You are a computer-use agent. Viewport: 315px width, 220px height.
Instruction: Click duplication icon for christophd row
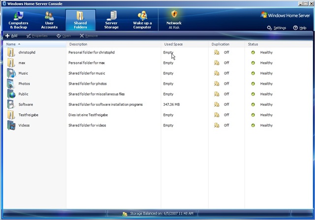click(217, 53)
